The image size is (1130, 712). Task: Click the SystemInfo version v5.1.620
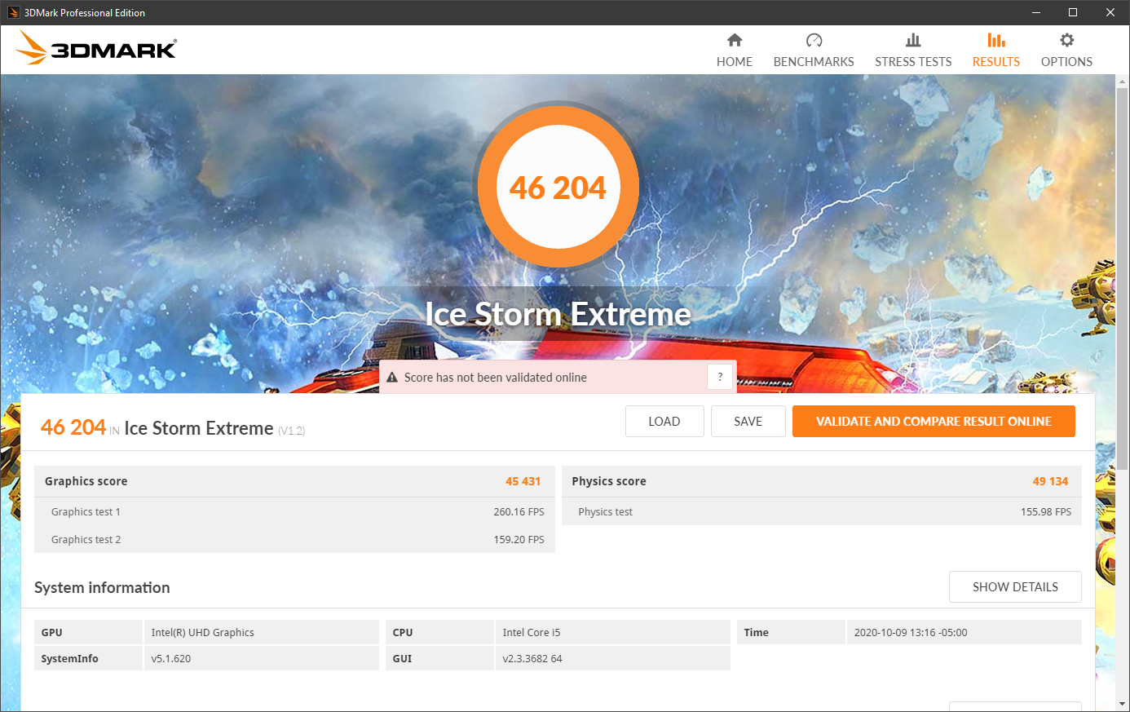click(171, 659)
